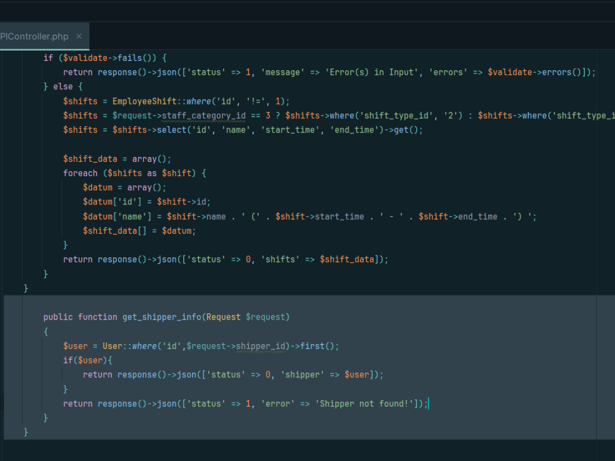The height and width of the screenshot is (461, 615).
Task: Click the underlined shipper_id property
Action: click(260, 346)
